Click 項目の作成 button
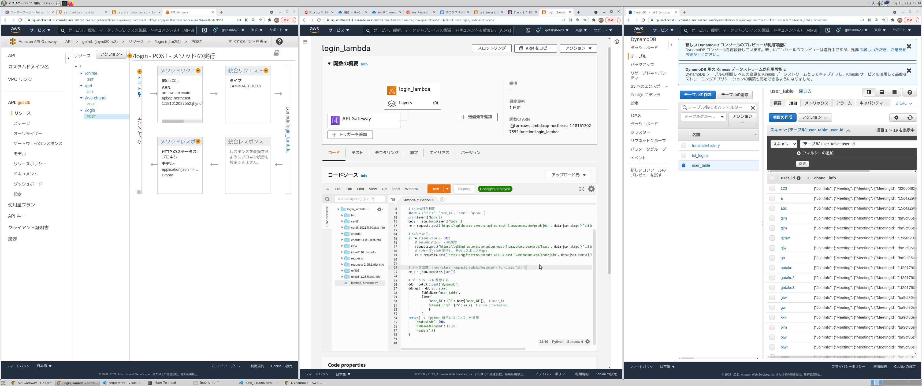The width and height of the screenshot is (922, 386). click(x=782, y=117)
